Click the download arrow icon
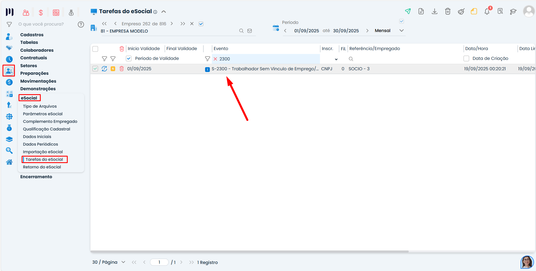Screen dimensions: 536x271 click(x=435, y=11)
